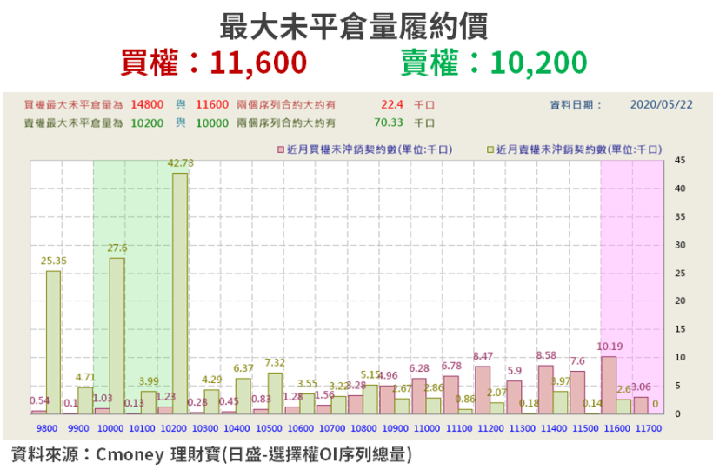The image size is (713, 476).
Task: Click the call bar labeled 6.78
Action: pyautogui.click(x=450, y=394)
